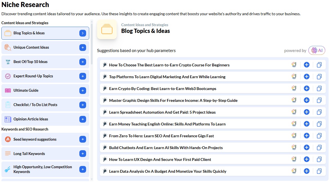The image size is (332, 182).
Task: Select Expert Round-Up Topics in the sidebar
Action: pos(33,76)
